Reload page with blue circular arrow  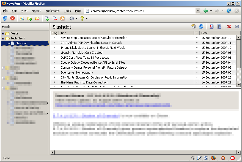(x=229, y=11)
